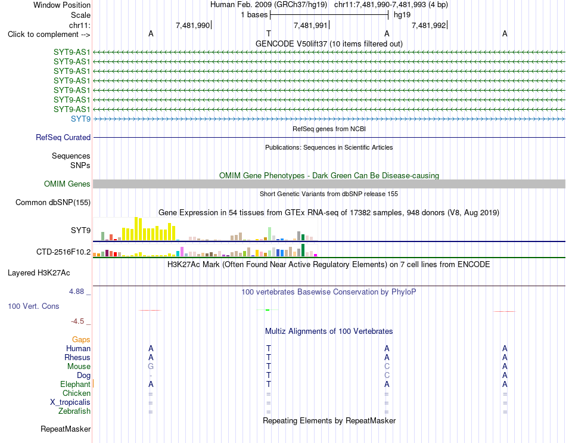The image size is (566, 443).
Task: Select the Dog species label
Action: click(84, 376)
